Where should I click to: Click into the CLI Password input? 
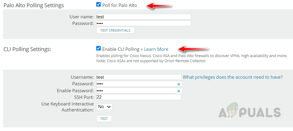click(135, 84)
